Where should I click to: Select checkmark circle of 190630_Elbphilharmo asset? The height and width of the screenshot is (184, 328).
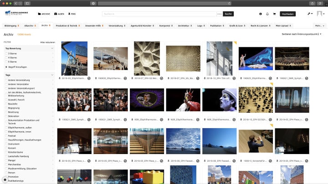click(x=125, y=79)
